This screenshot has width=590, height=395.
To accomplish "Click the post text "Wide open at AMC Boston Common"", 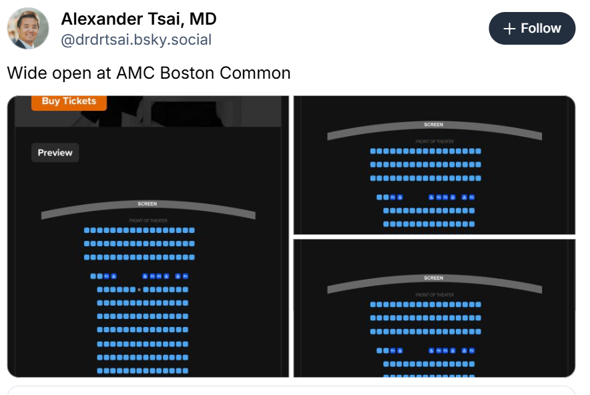I will [x=149, y=73].
